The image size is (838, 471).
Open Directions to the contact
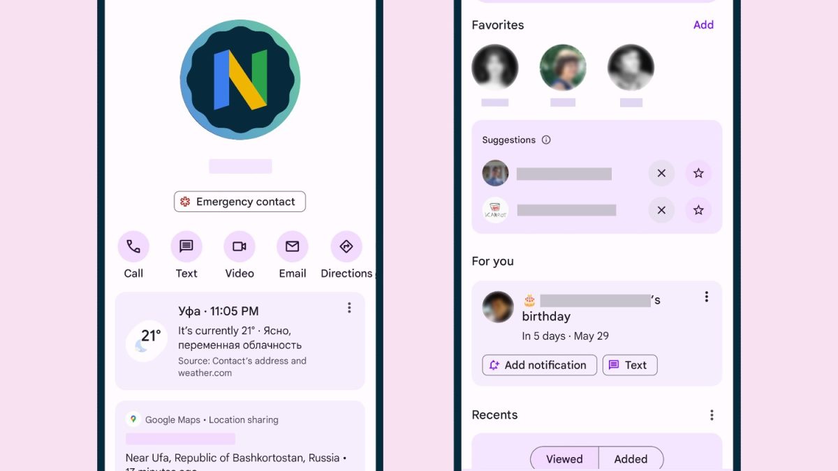pyautogui.click(x=346, y=246)
